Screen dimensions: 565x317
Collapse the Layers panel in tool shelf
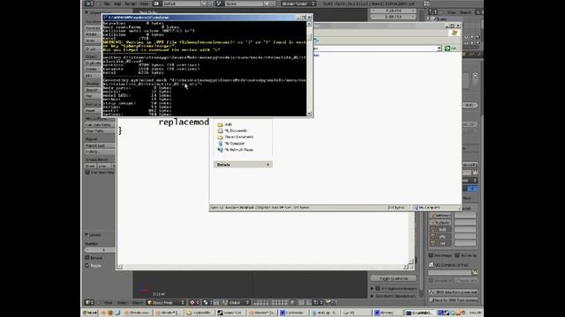[x=87, y=235]
